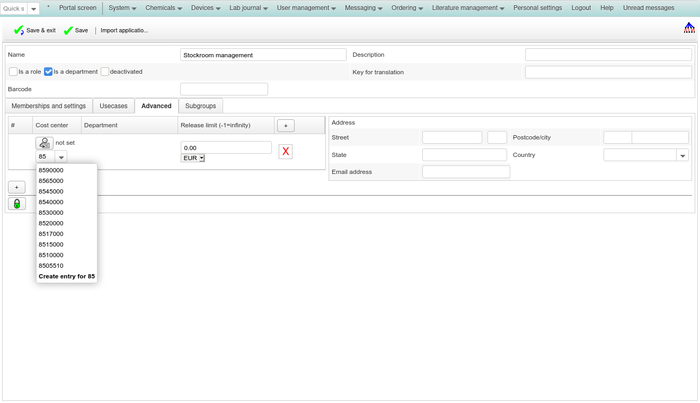The height and width of the screenshot is (403, 700).
Task: Toggle the cost center dropdown arrow
Action: point(61,157)
